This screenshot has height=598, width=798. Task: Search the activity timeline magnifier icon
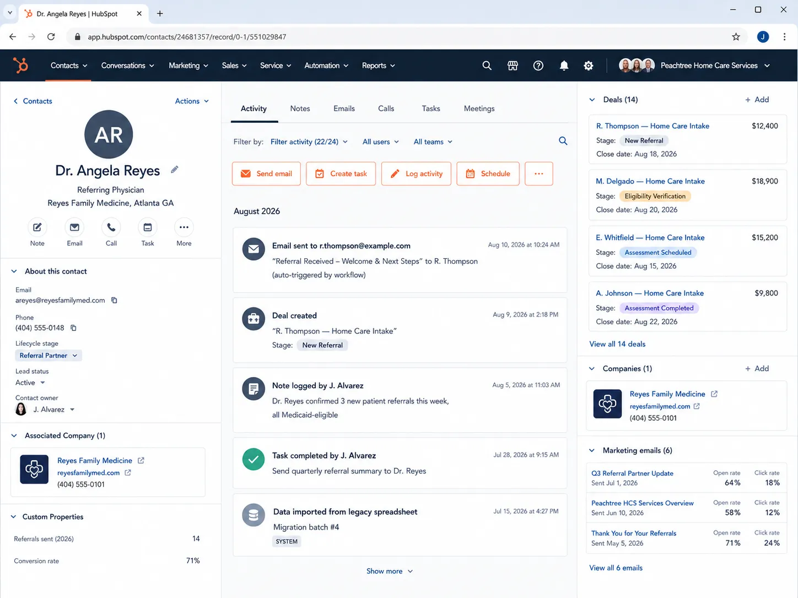pyautogui.click(x=563, y=141)
